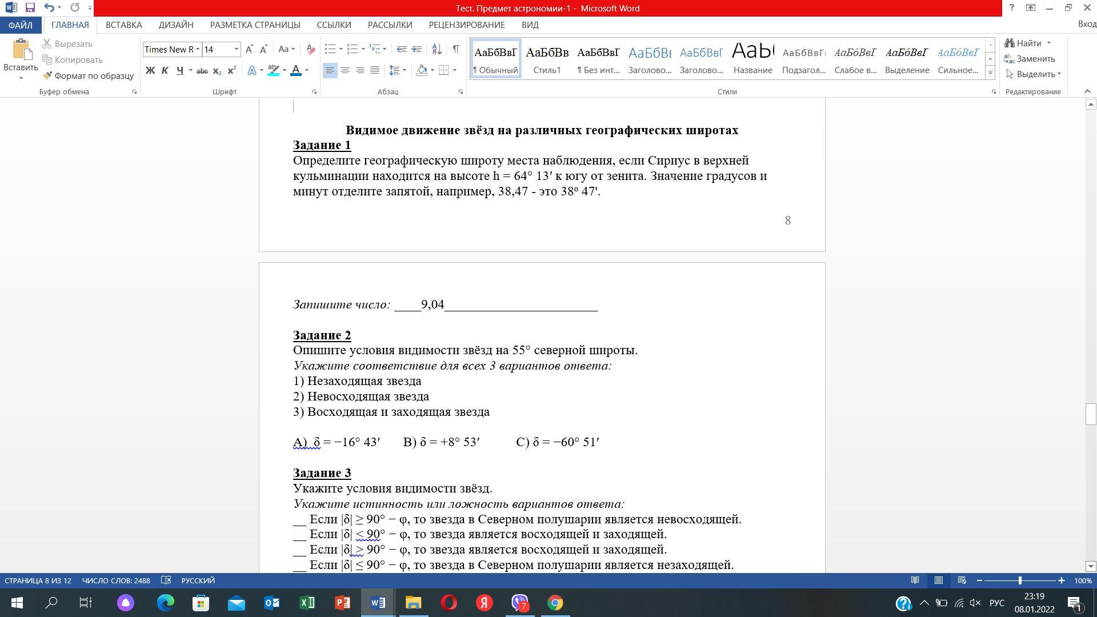Switch to the РЕЦЕНЗИРОВАНИЕ tab
This screenshot has height=617, width=1097.
click(466, 25)
